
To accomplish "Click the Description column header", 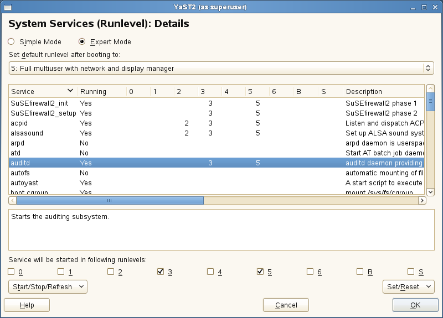I will click(x=384, y=91).
